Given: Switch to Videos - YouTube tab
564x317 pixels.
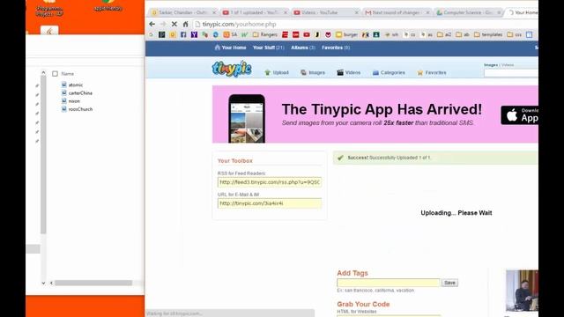Looking at the screenshot, I should (x=327, y=12).
